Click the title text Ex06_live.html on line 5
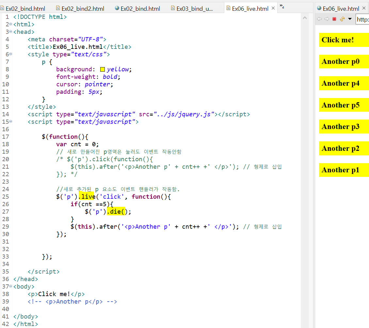The width and height of the screenshot is (369, 328). coord(77,47)
